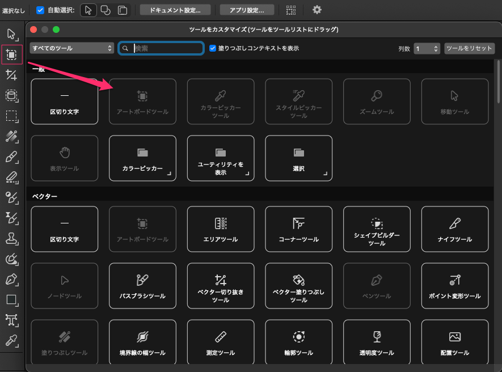
Task: Select the Artboard tool in the left toolbar
Action: (12, 55)
